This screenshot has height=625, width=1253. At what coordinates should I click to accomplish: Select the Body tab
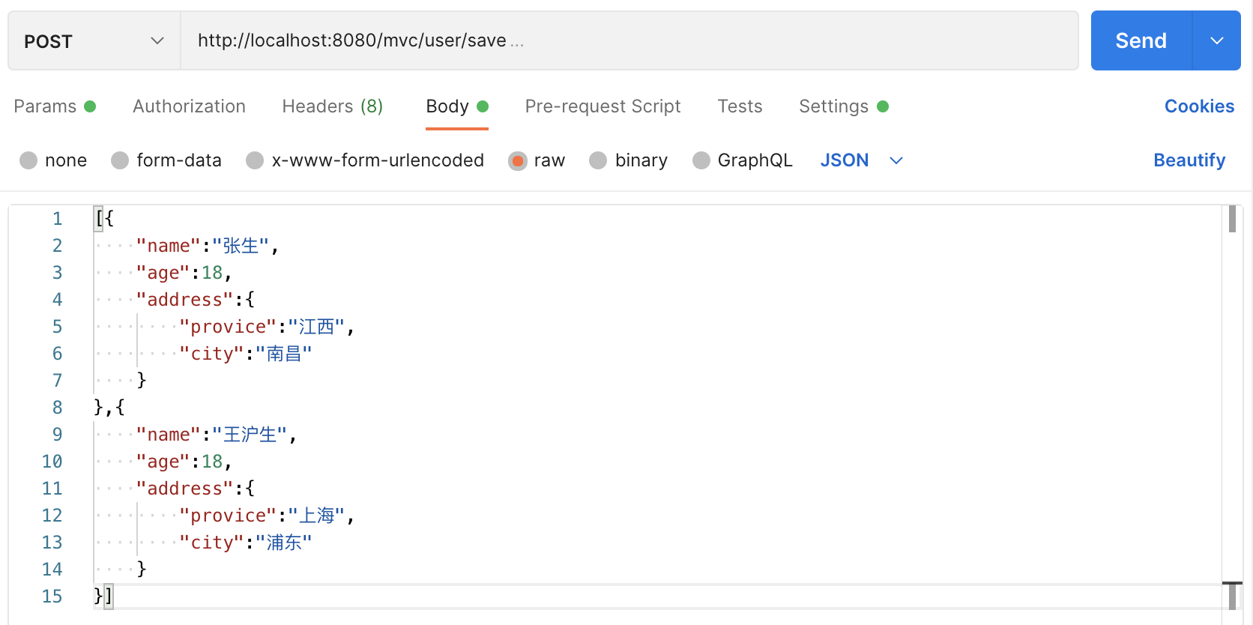[447, 106]
